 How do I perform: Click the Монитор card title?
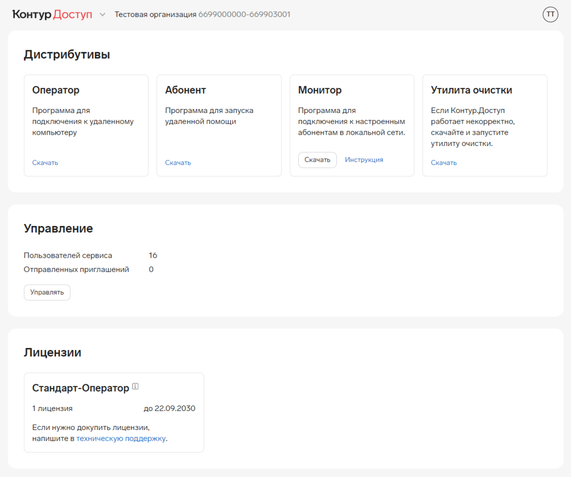coord(320,90)
